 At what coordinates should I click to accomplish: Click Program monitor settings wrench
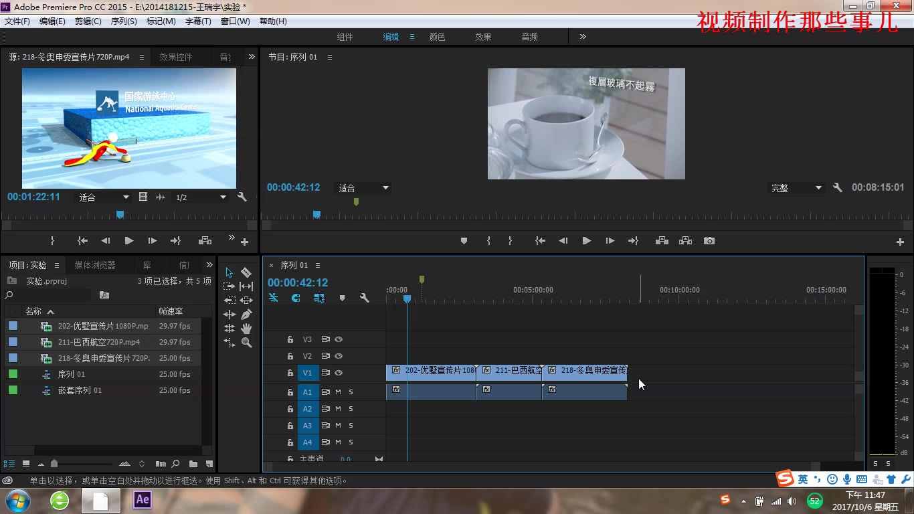pos(837,188)
